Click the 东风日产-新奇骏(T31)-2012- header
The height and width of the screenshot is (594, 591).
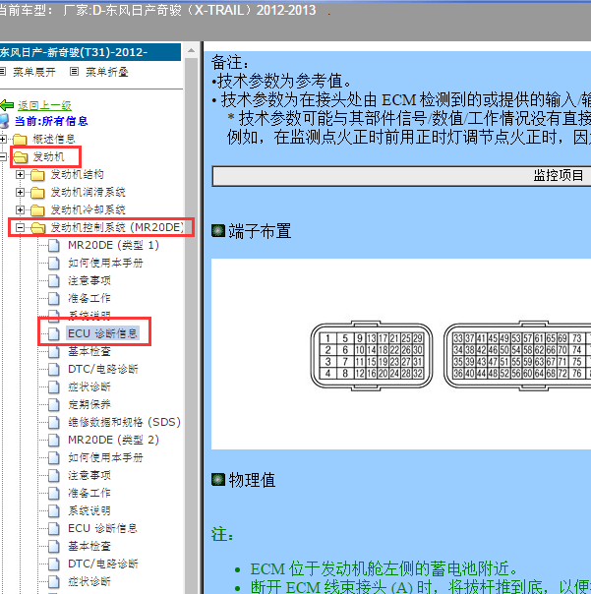pos(89,52)
